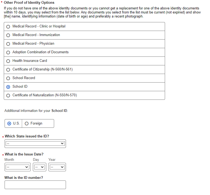Screen dimensions: 210x195
Task: Pick Adoption Combination of Documents
Action: [8, 52]
